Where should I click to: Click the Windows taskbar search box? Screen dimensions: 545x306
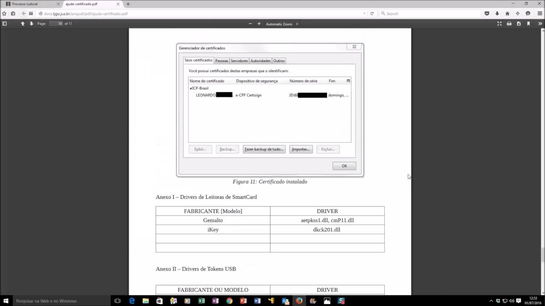(61, 301)
